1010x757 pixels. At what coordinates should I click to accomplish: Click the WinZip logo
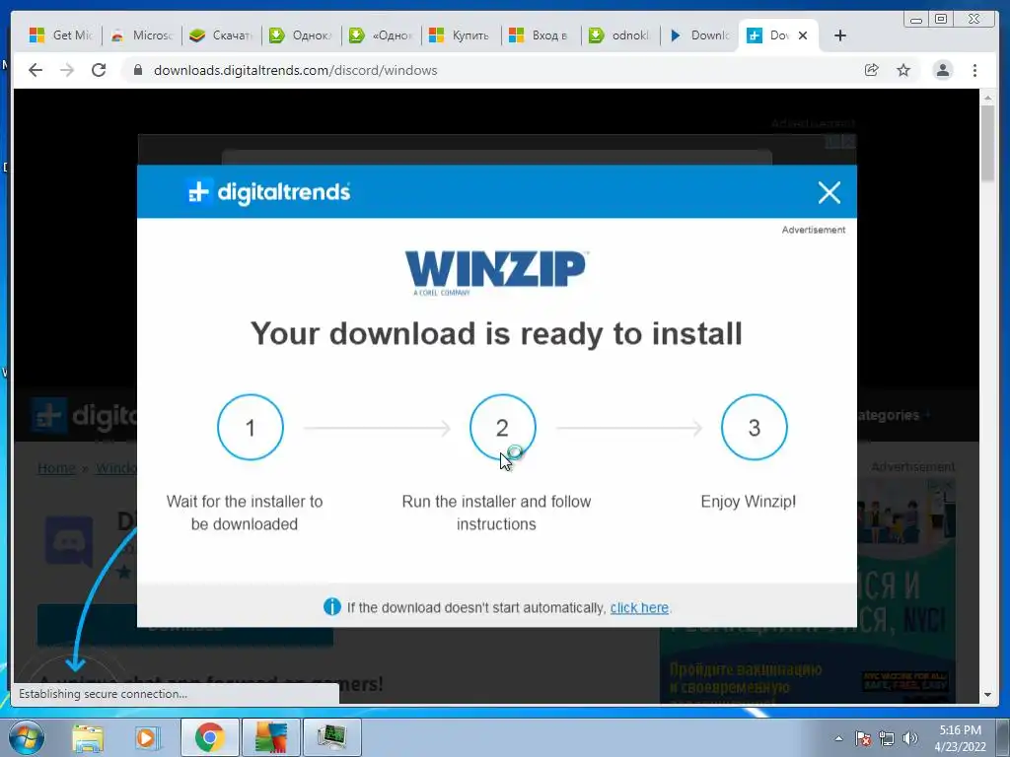(496, 272)
